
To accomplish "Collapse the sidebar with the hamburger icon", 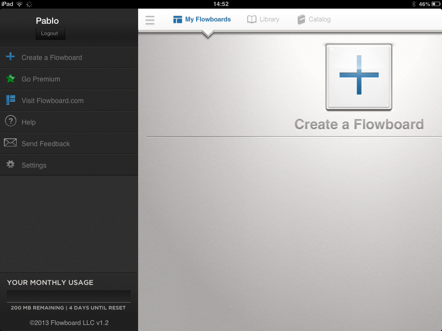I will point(150,20).
